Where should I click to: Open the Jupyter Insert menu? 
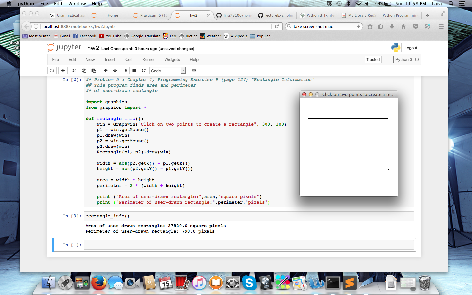[x=110, y=59]
